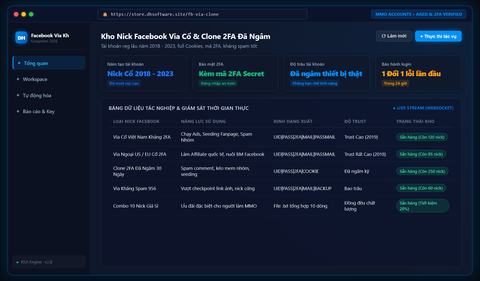
Task: Click the store URL address field
Action: 202,14
